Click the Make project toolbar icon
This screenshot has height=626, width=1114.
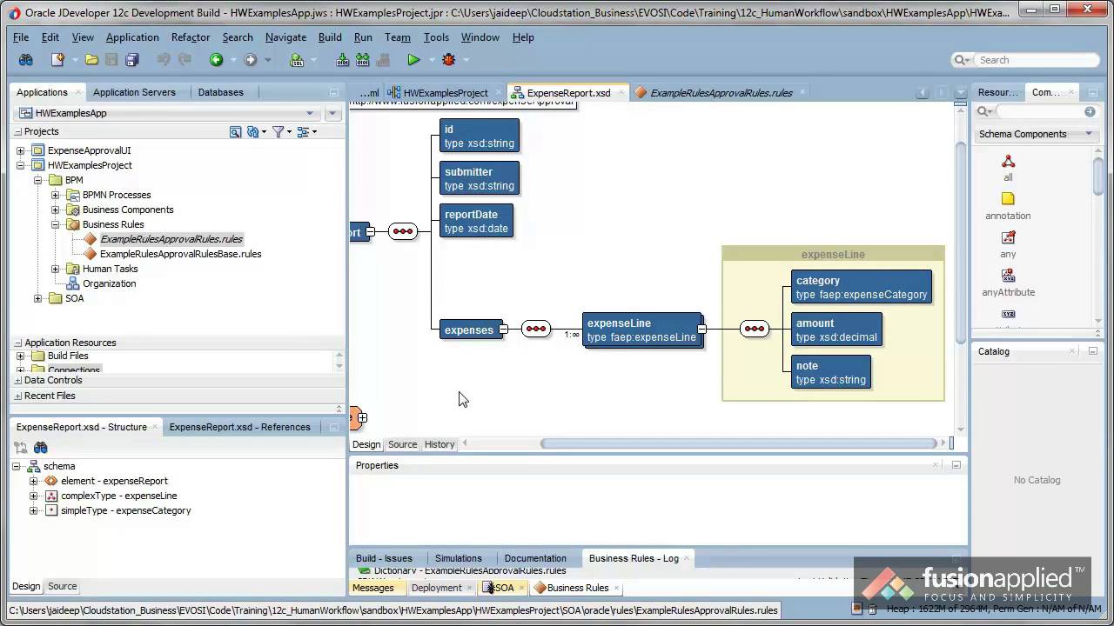tap(342, 60)
